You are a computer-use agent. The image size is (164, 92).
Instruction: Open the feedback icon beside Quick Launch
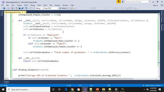point(123,2)
